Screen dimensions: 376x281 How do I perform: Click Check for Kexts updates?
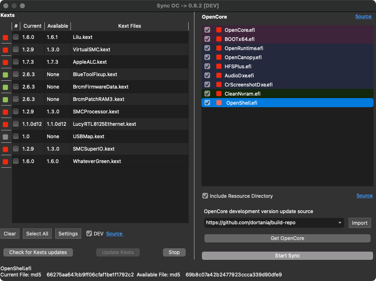[38, 252]
